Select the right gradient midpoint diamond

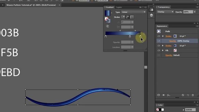click(135, 30)
